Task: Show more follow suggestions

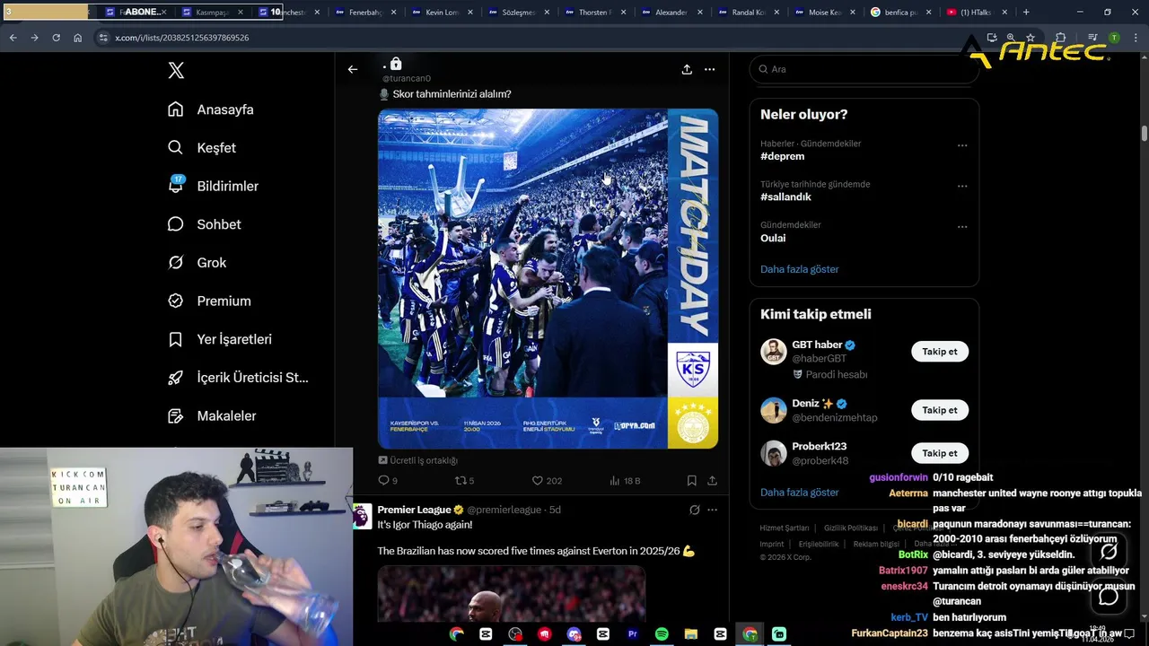Action: (800, 493)
